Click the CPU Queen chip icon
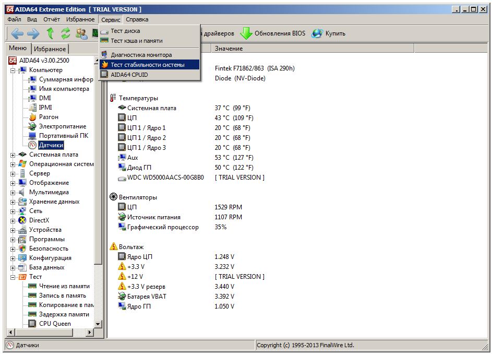This screenshot has width=492, height=354. click(x=32, y=324)
